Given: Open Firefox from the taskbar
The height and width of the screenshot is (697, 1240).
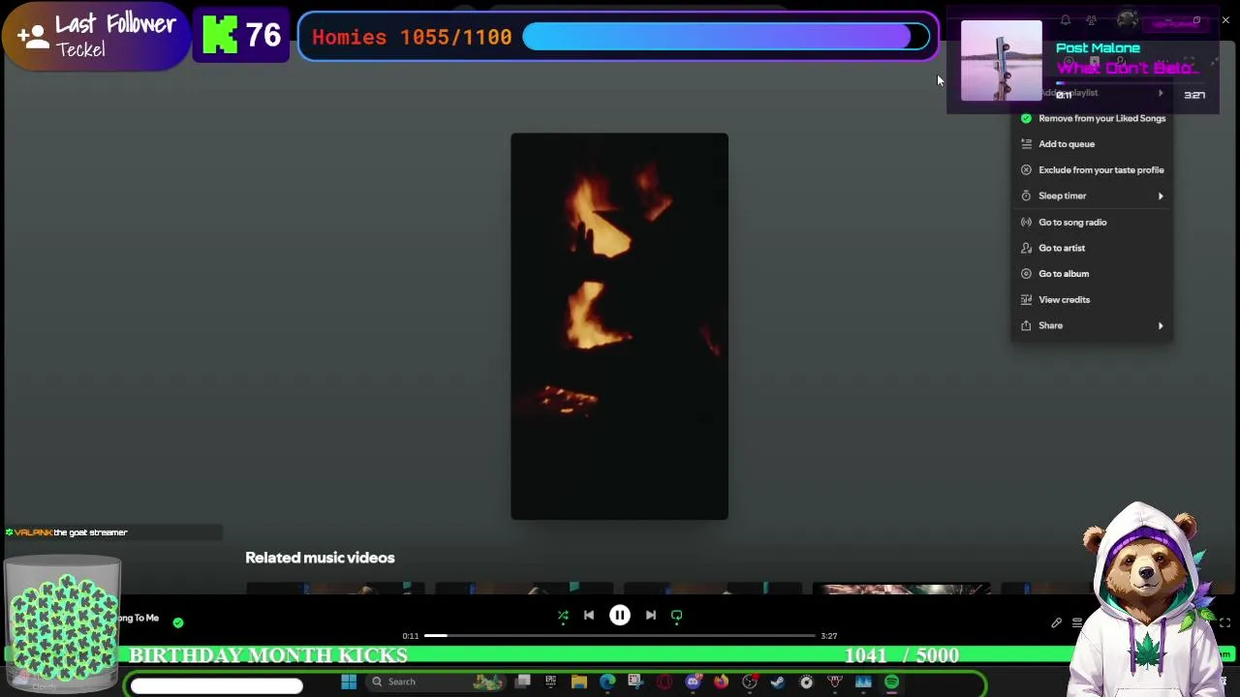Looking at the screenshot, I should [721, 682].
